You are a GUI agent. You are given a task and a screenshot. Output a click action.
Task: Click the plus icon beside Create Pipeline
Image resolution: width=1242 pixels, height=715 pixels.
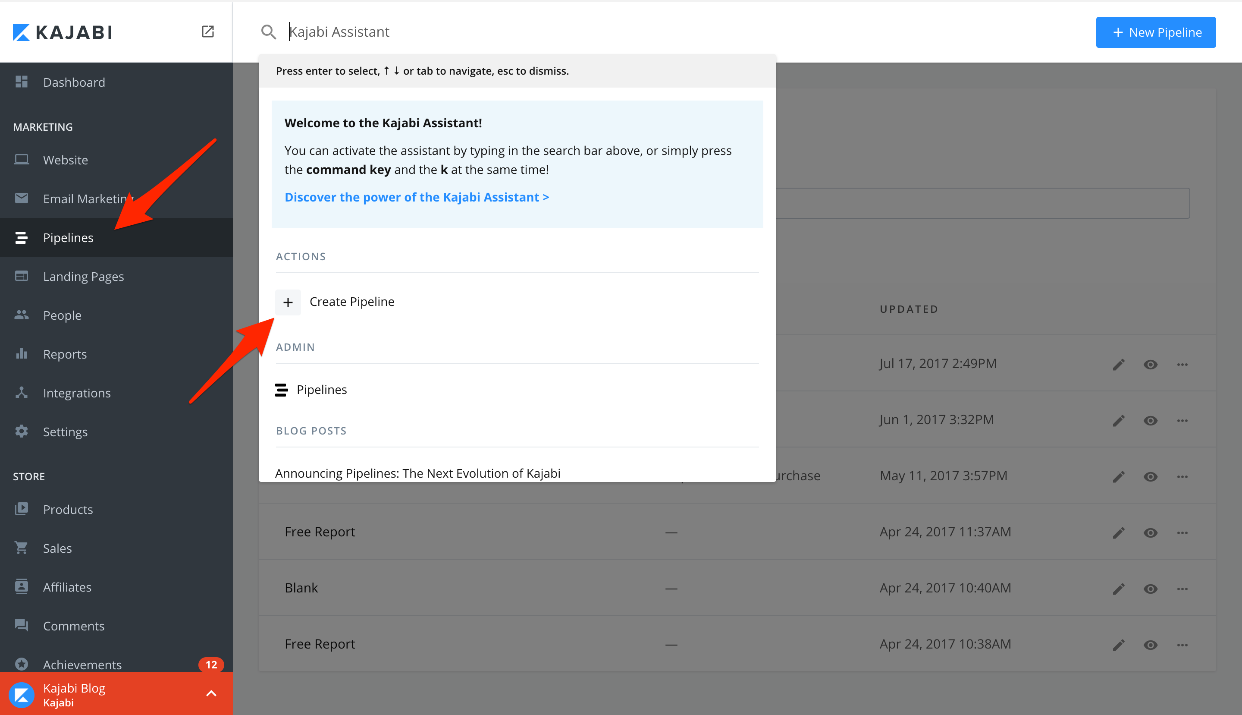[288, 302]
